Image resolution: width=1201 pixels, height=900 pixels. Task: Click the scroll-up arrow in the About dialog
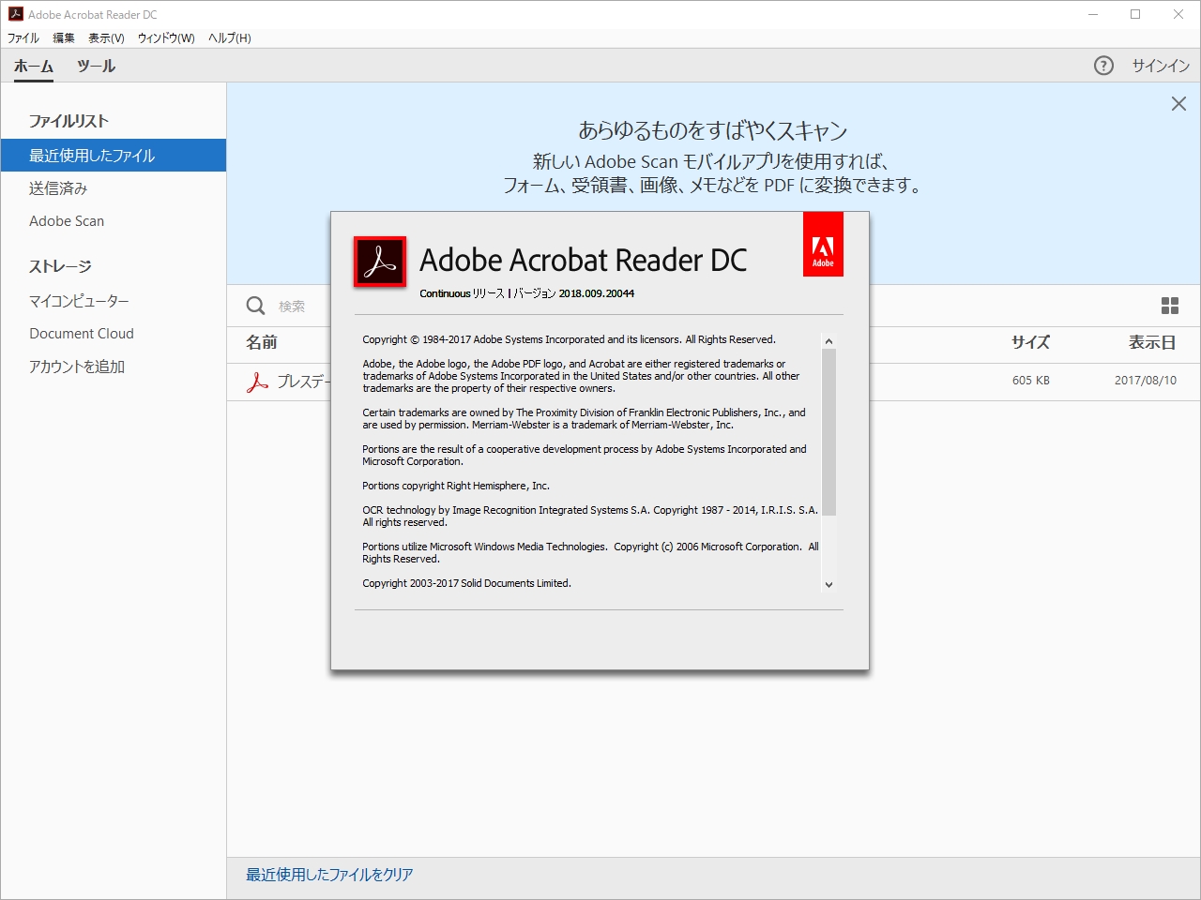click(x=829, y=341)
